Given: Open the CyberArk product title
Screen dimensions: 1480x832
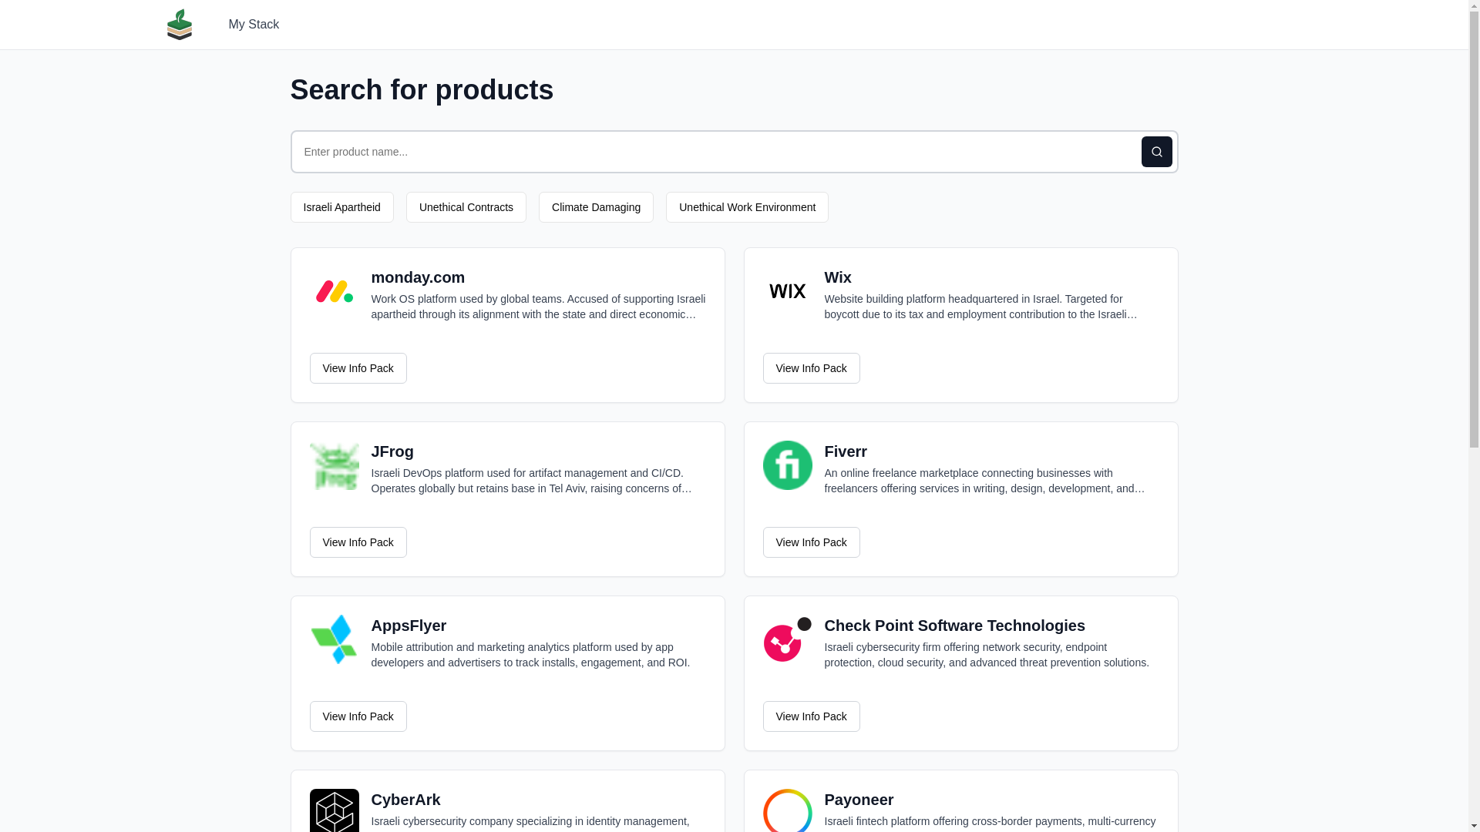Looking at the screenshot, I should (x=405, y=800).
